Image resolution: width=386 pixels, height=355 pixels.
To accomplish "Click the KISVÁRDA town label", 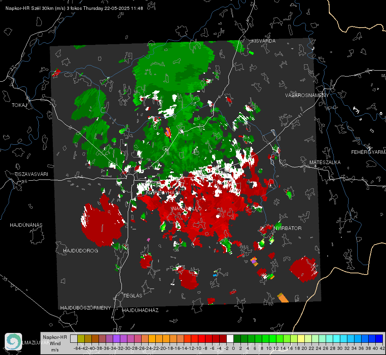I will (263, 41).
